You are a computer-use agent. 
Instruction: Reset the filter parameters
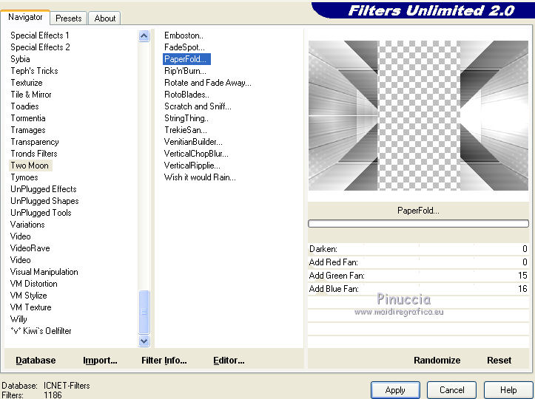[x=499, y=361]
